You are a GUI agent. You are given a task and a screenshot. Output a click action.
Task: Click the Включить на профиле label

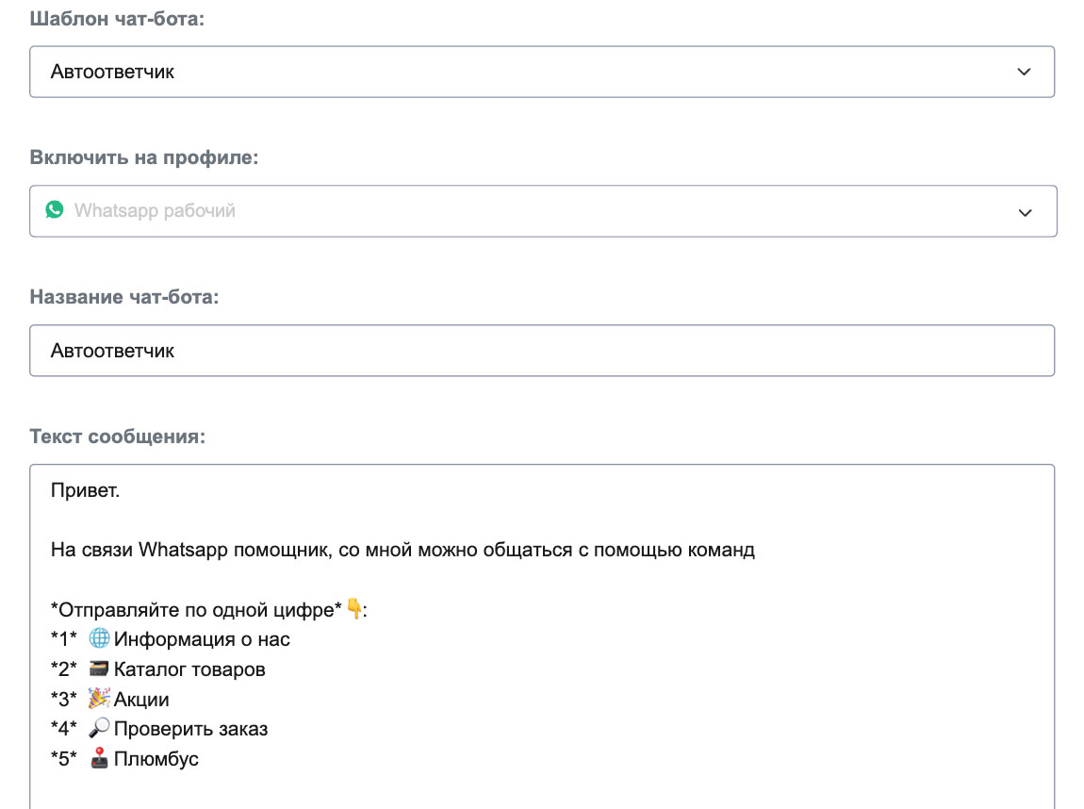coord(143,157)
